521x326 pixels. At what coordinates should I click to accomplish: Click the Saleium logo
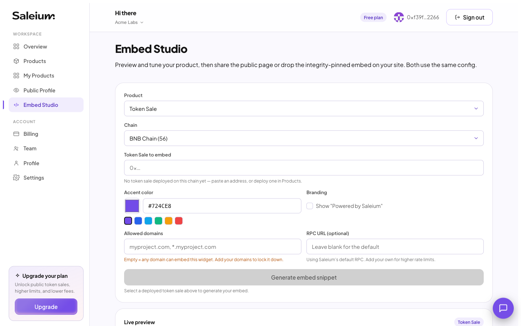(x=34, y=16)
